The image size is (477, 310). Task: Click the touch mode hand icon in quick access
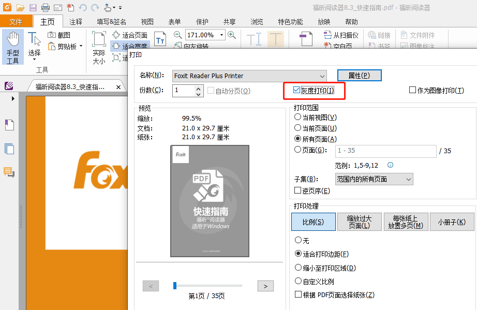[x=108, y=7]
